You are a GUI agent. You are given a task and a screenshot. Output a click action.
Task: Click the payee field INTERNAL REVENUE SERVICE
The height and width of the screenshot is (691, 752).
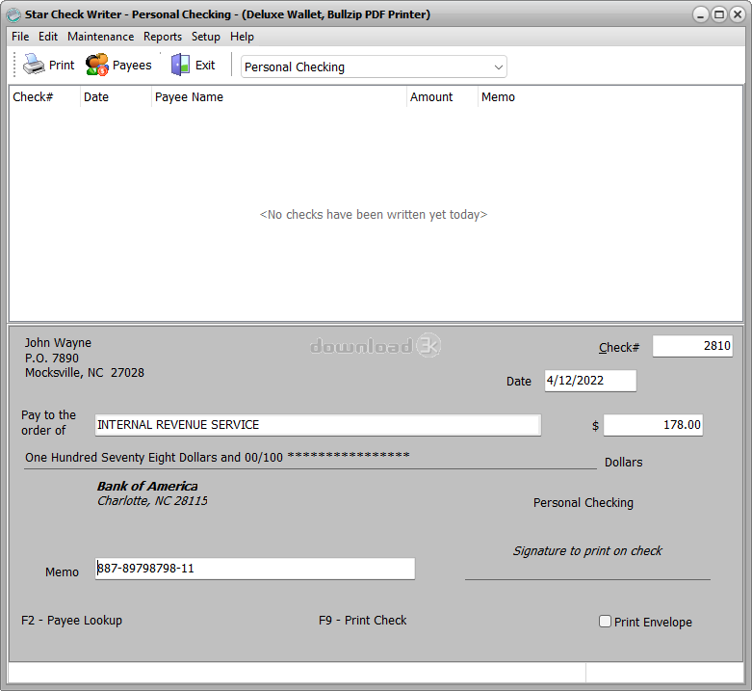(x=318, y=425)
